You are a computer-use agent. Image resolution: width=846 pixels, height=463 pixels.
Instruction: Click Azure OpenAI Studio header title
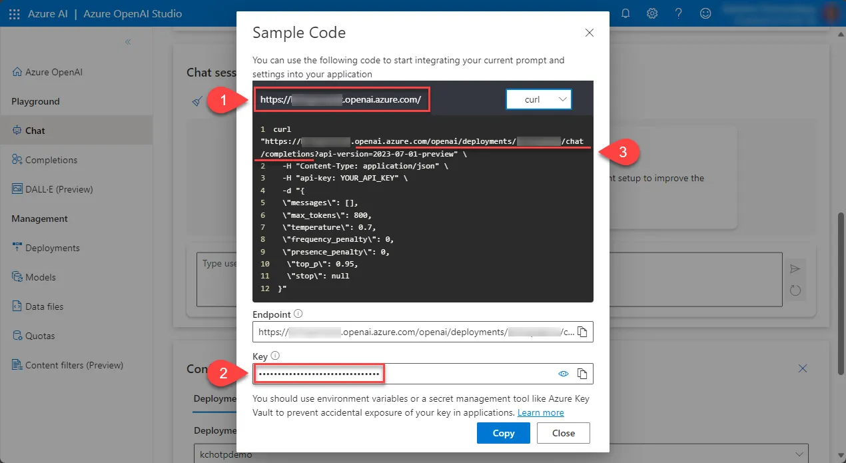(x=133, y=14)
